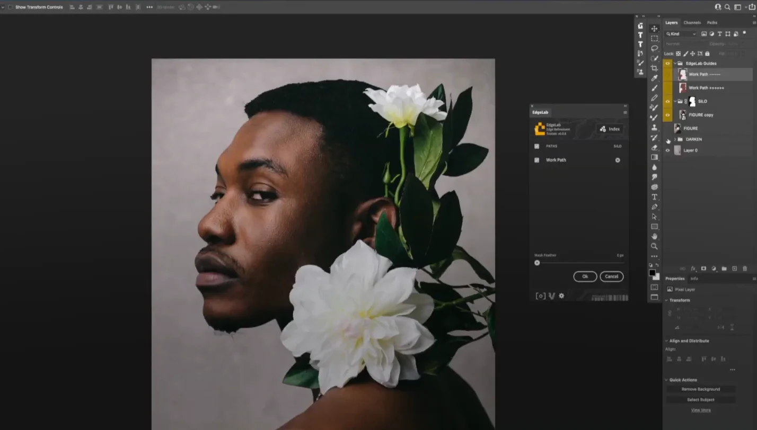The image size is (757, 430).
Task: Open EdgeLab settings gear icon
Action: click(x=561, y=296)
